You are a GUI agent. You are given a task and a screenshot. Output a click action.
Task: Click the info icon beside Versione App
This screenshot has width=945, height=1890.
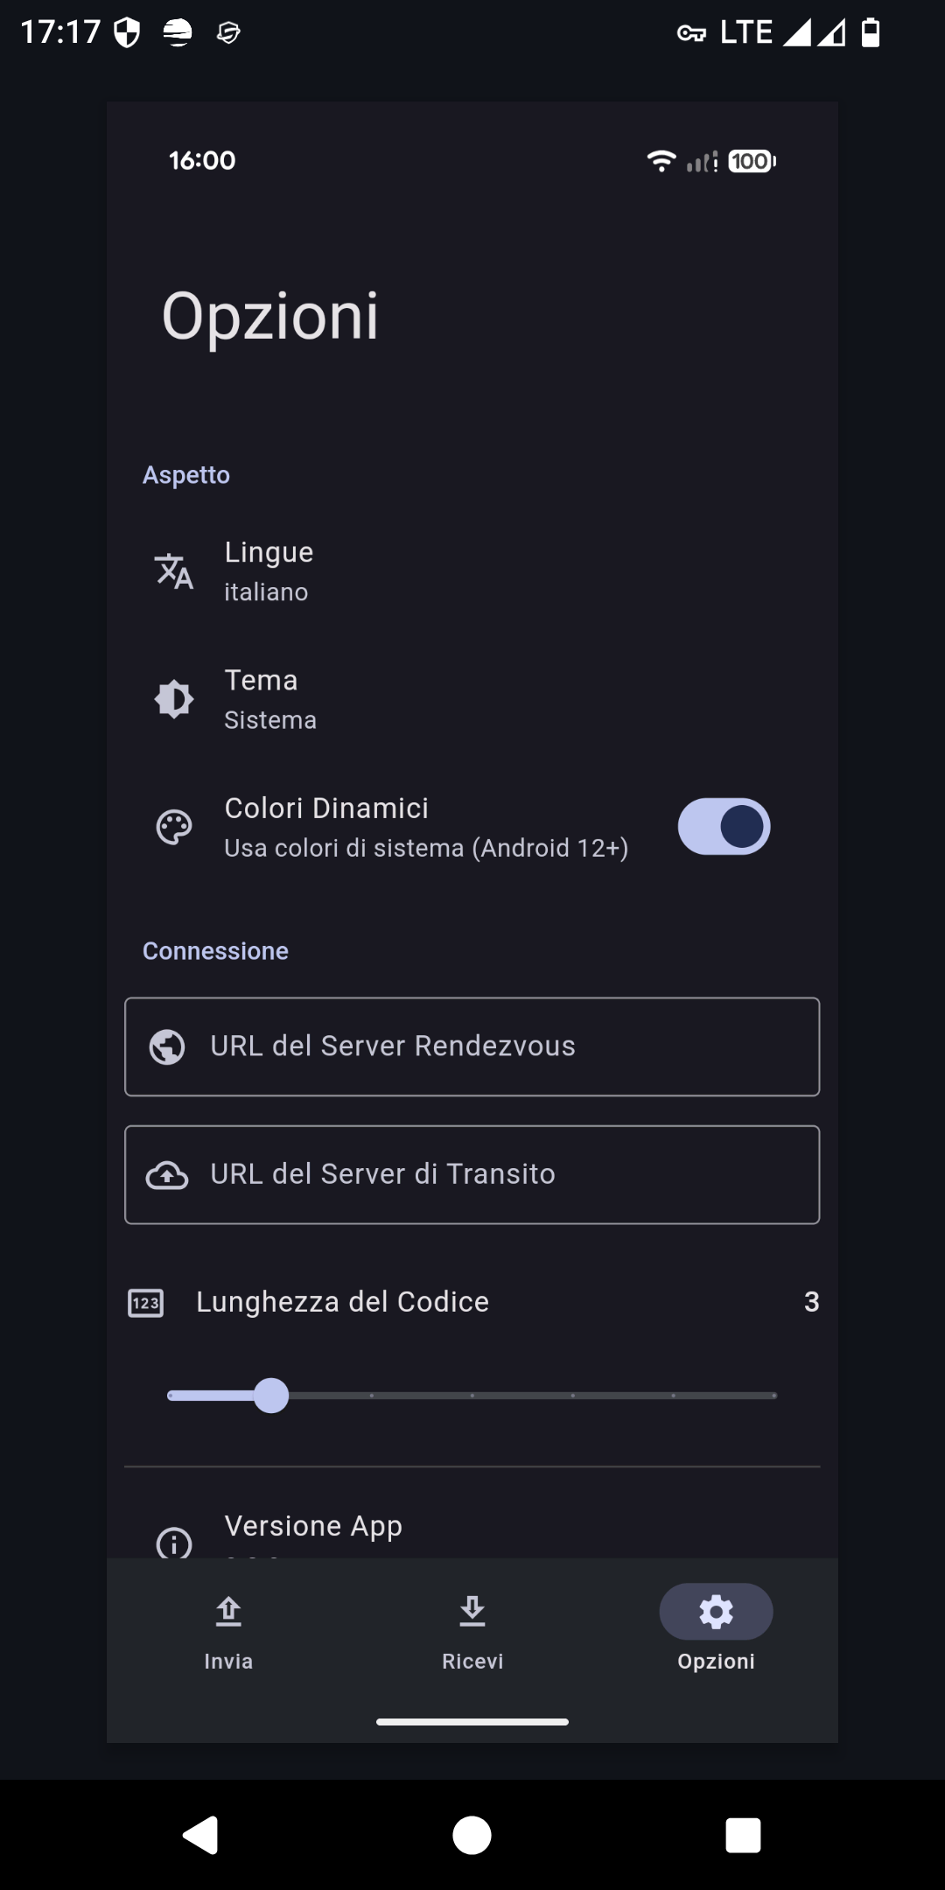pyautogui.click(x=174, y=1542)
